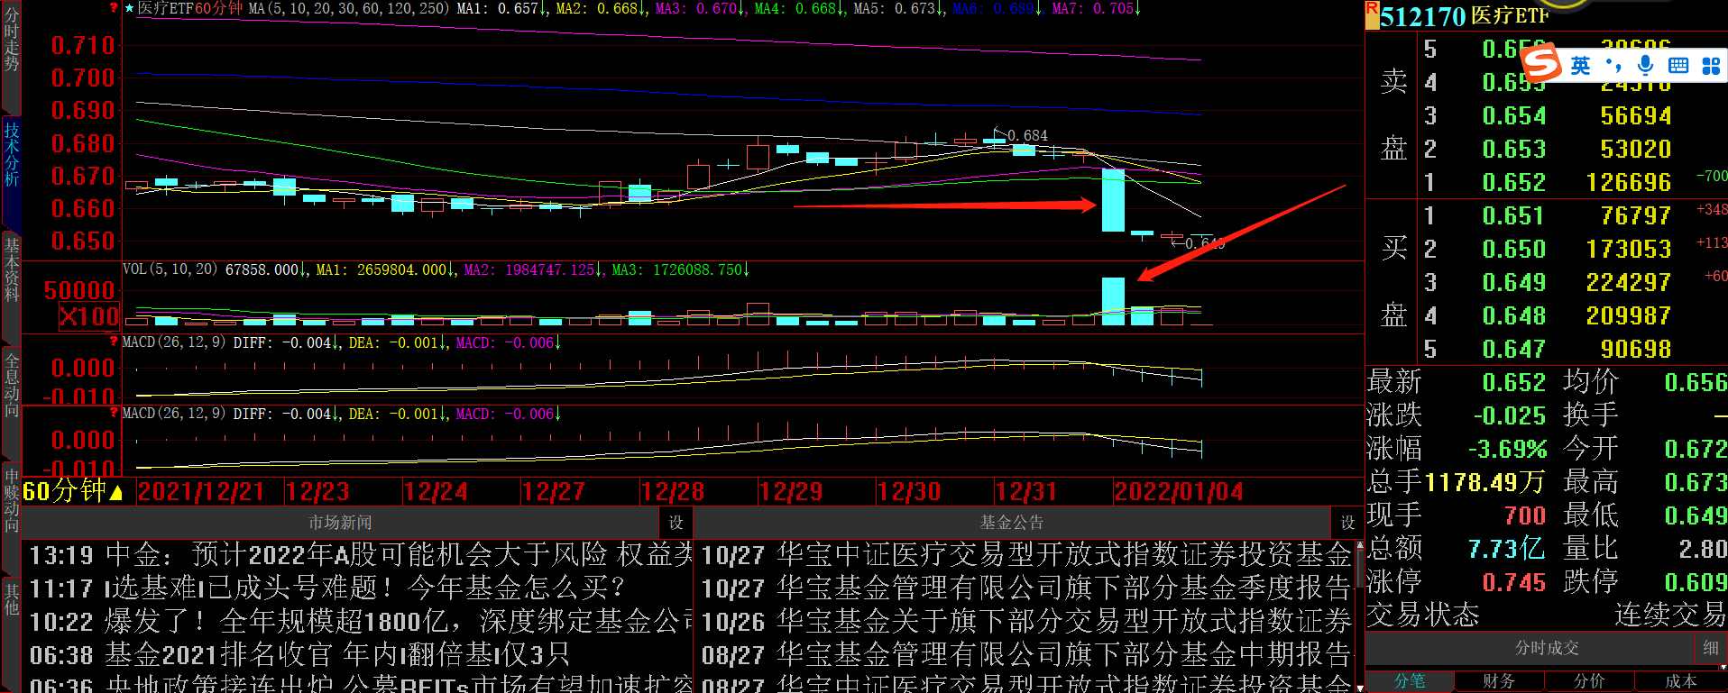Click the X100 volume multiplier box
1728x693 pixels.
[89, 316]
